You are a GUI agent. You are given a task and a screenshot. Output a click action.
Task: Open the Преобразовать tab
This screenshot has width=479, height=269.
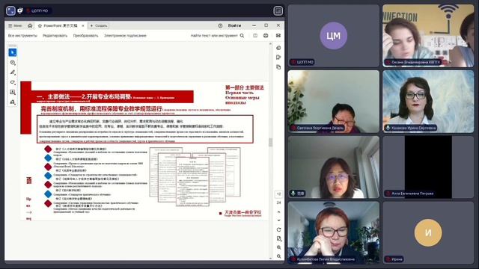85,36
